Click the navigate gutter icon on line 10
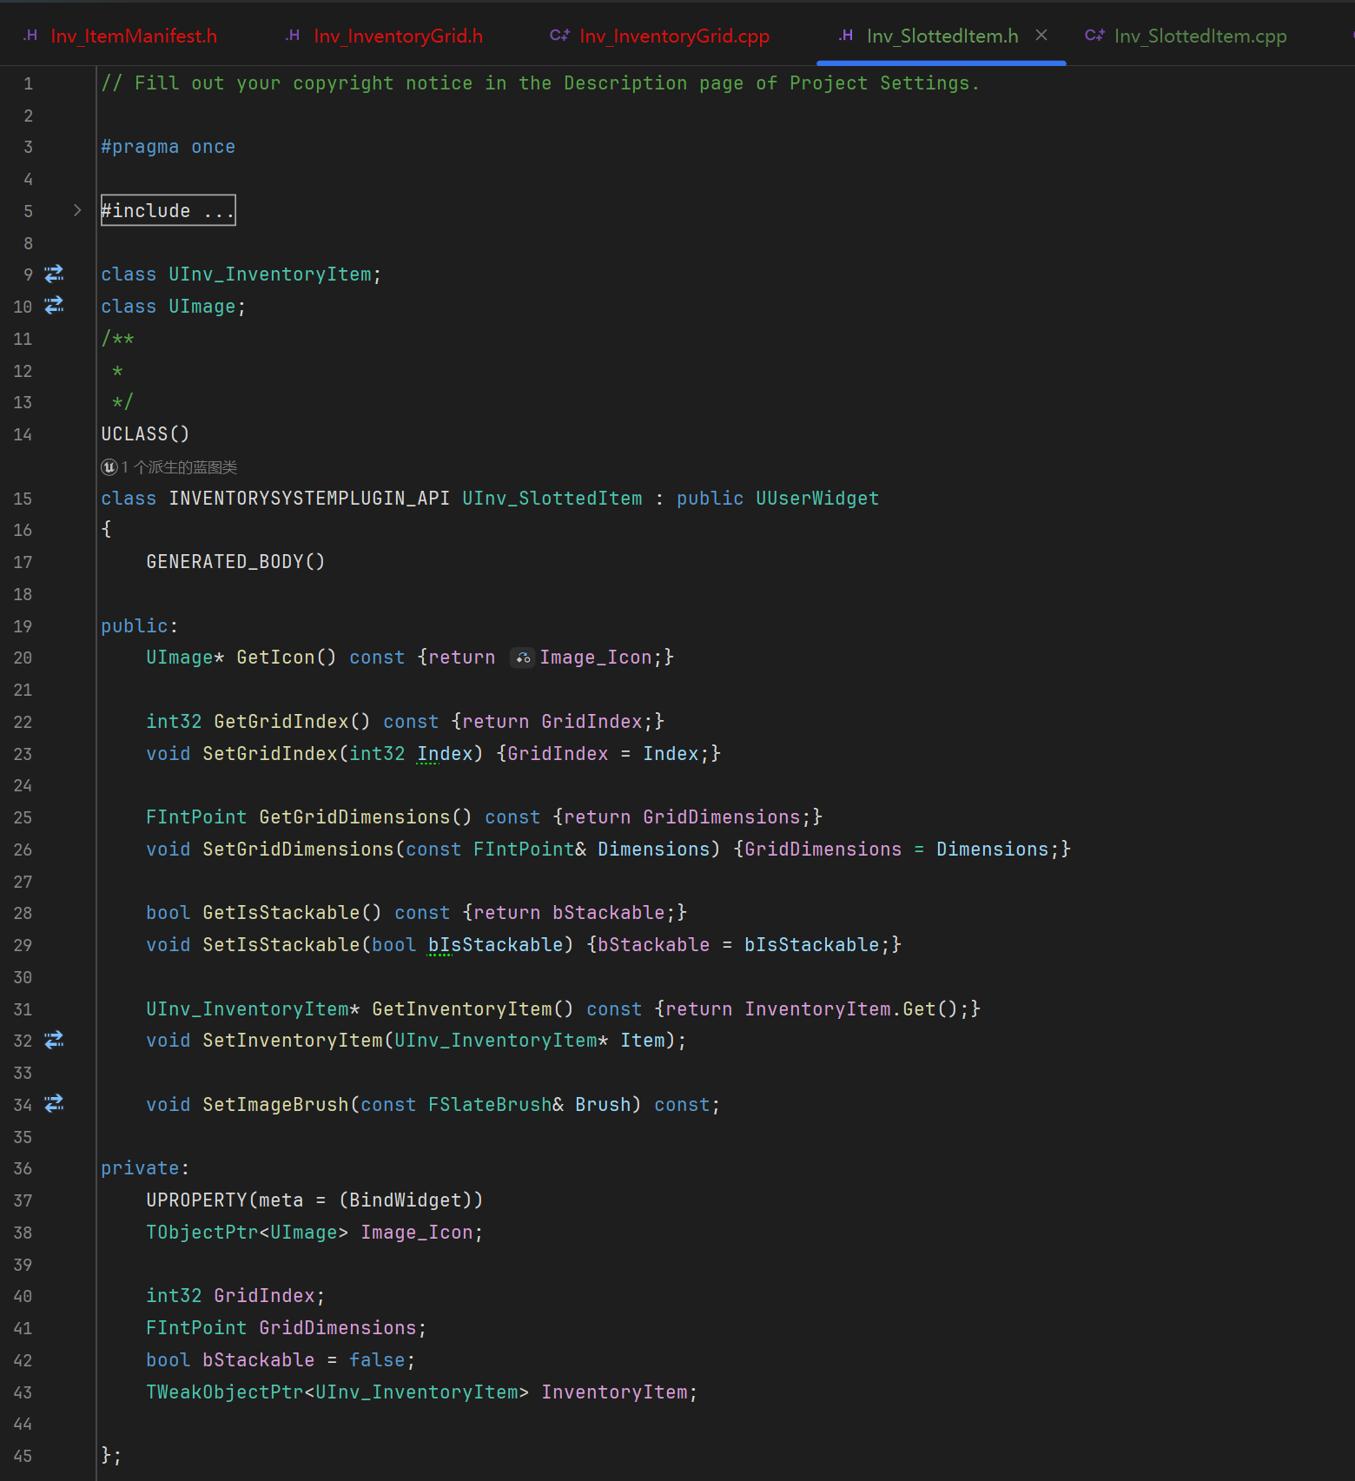The width and height of the screenshot is (1355, 1481). coord(54,306)
